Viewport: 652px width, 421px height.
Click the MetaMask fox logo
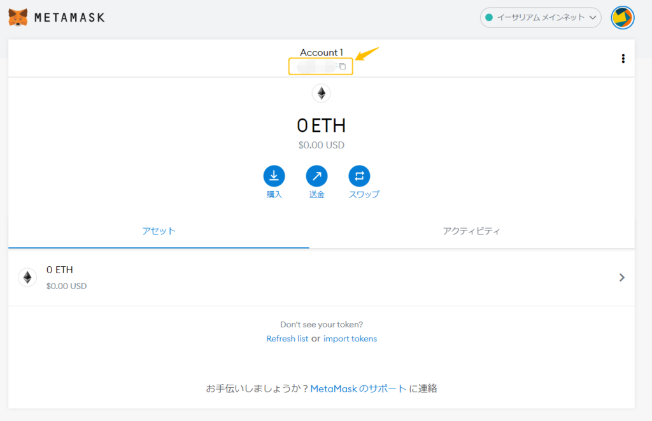click(18, 17)
